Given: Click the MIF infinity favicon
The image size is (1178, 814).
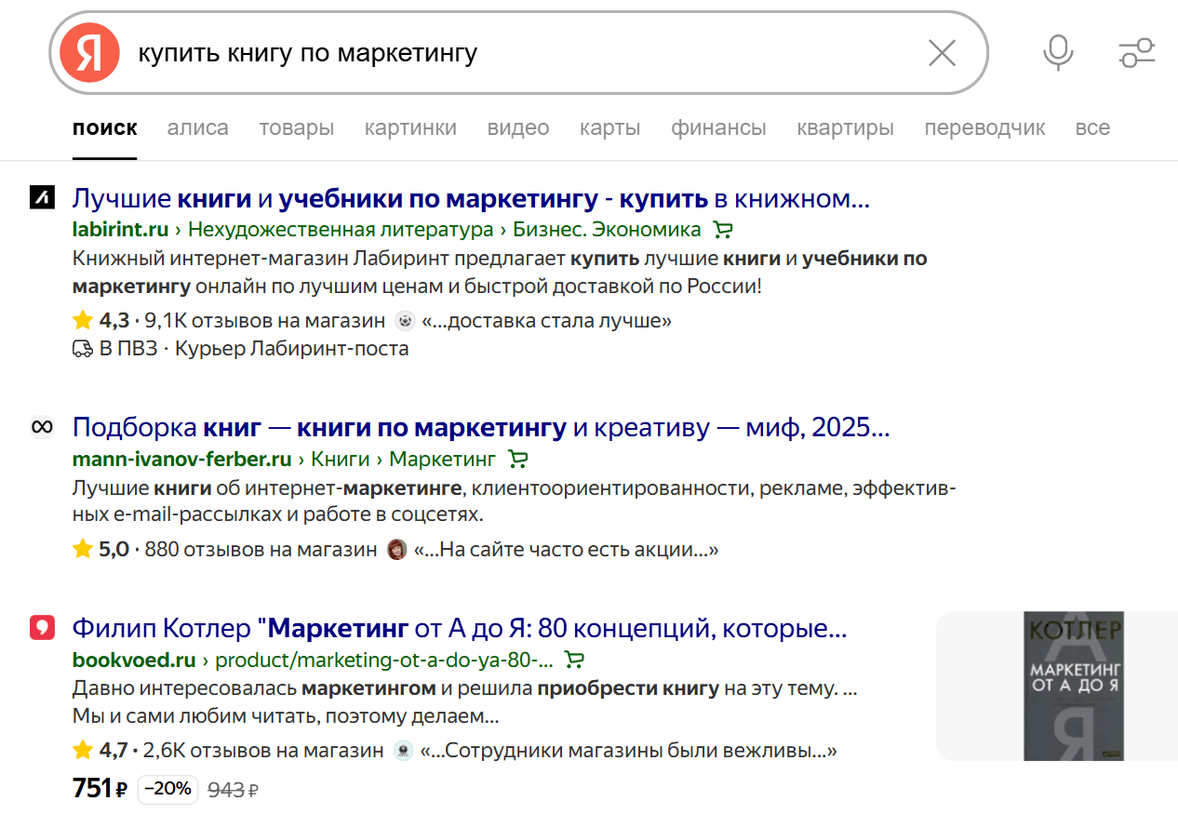Looking at the screenshot, I should coord(43,427).
